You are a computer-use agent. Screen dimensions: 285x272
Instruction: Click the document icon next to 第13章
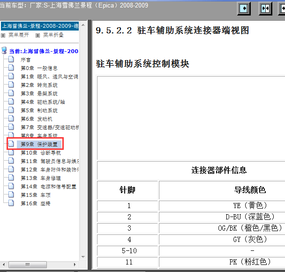11,177
